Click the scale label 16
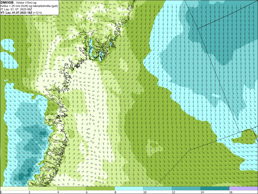The image size is (258, 194). tap(230, 192)
